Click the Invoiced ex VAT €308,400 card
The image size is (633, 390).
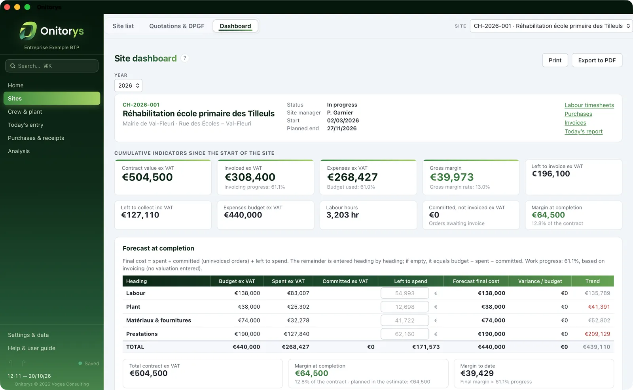[x=265, y=177]
